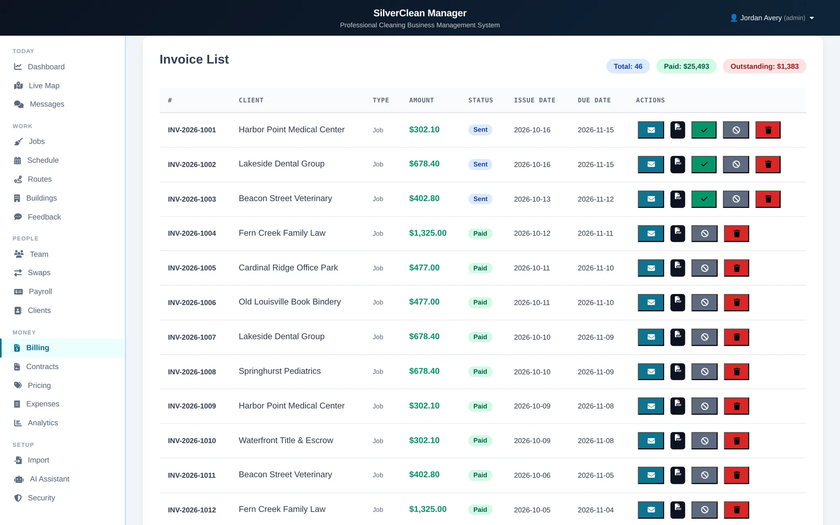Delete invoice INV-2026-1002 with trash icon
Screen dimensions: 840x525
point(768,165)
